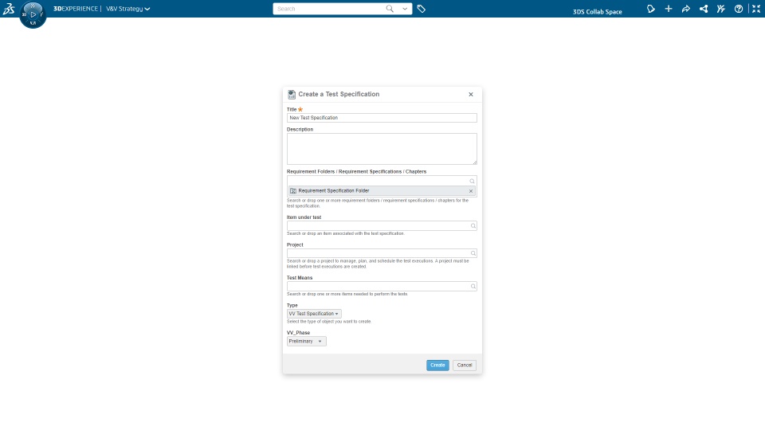Open the Preliminary VV_Phase dropdown
765x430 pixels.
(306, 342)
